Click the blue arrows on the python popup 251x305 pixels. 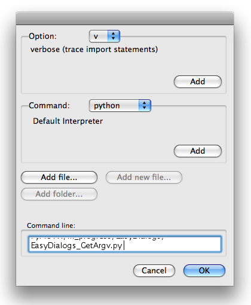(145, 106)
